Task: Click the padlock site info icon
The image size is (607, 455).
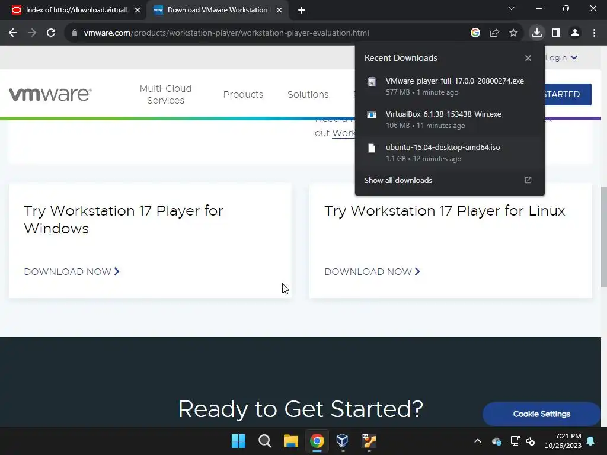Action: (x=75, y=33)
